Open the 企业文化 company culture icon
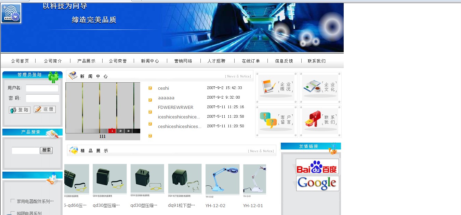This screenshot has height=215, width=461. pos(320,88)
